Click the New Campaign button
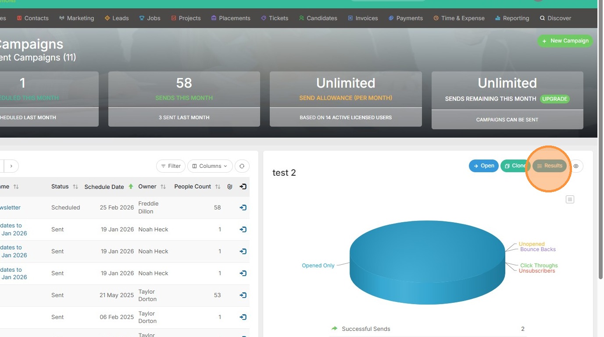This screenshot has height=337, width=604. pos(565,41)
